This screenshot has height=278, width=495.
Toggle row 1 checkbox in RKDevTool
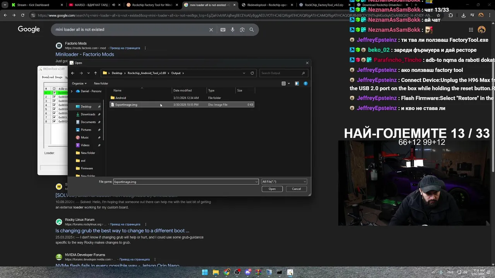(x=54, y=93)
